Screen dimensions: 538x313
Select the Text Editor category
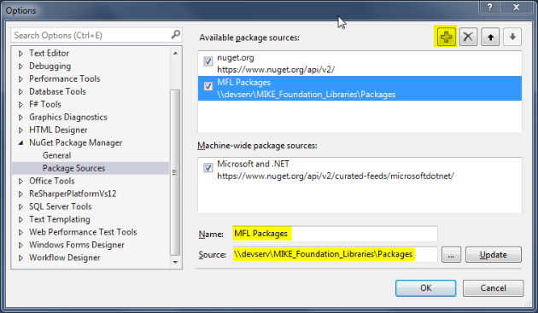pos(49,53)
